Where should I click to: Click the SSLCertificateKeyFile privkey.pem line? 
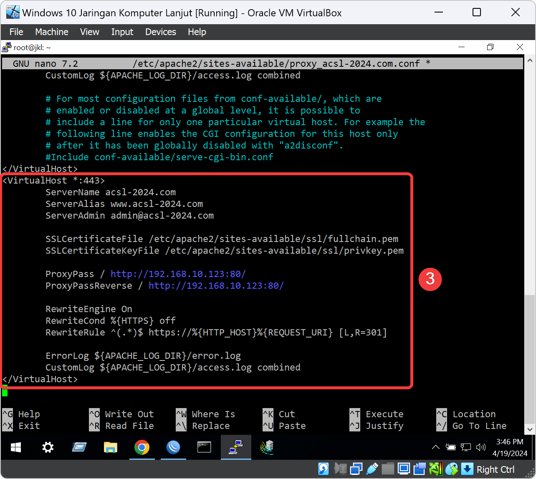pyautogui.click(x=225, y=251)
